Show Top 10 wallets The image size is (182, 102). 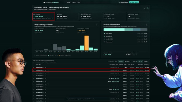(x=135, y=61)
